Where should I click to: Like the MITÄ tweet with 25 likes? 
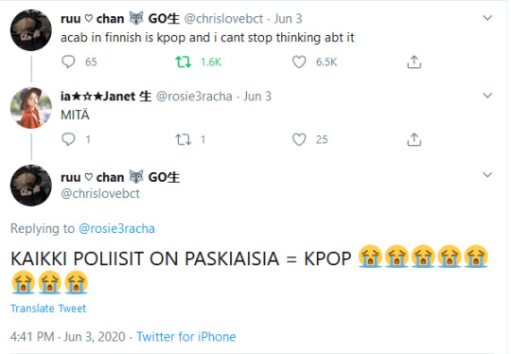pyautogui.click(x=299, y=139)
